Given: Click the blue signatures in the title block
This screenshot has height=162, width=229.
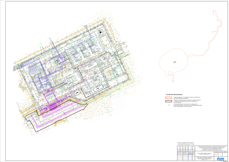Looking at the screenshot, I should (x=190, y=154).
